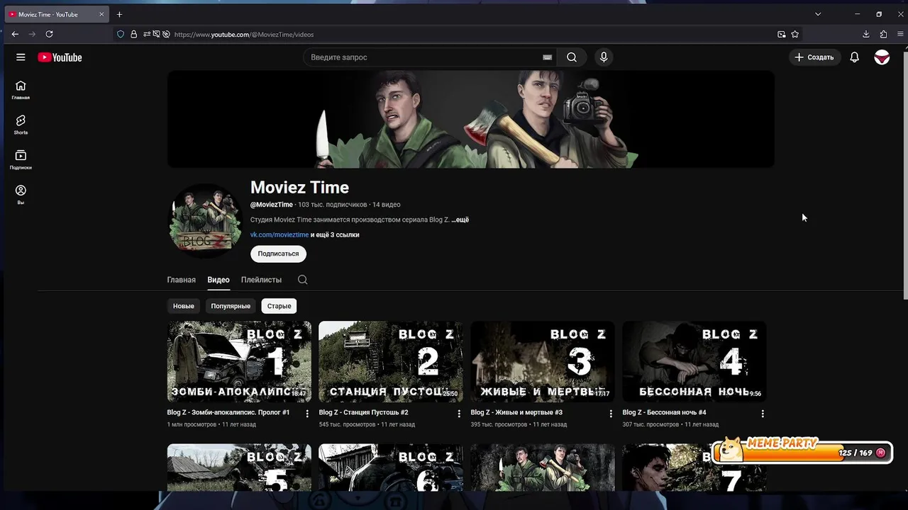Click the Blog Z 6 video thumbnail
908x510 pixels.
click(391, 467)
